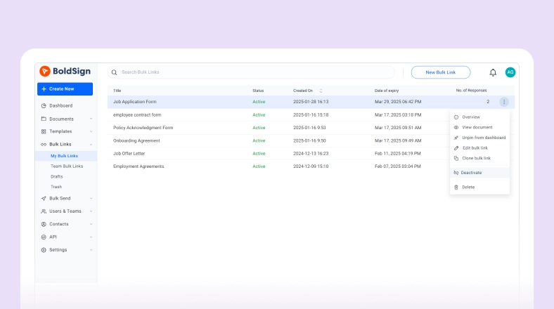
Task: Open the AG user avatar menu
Action: [510, 72]
